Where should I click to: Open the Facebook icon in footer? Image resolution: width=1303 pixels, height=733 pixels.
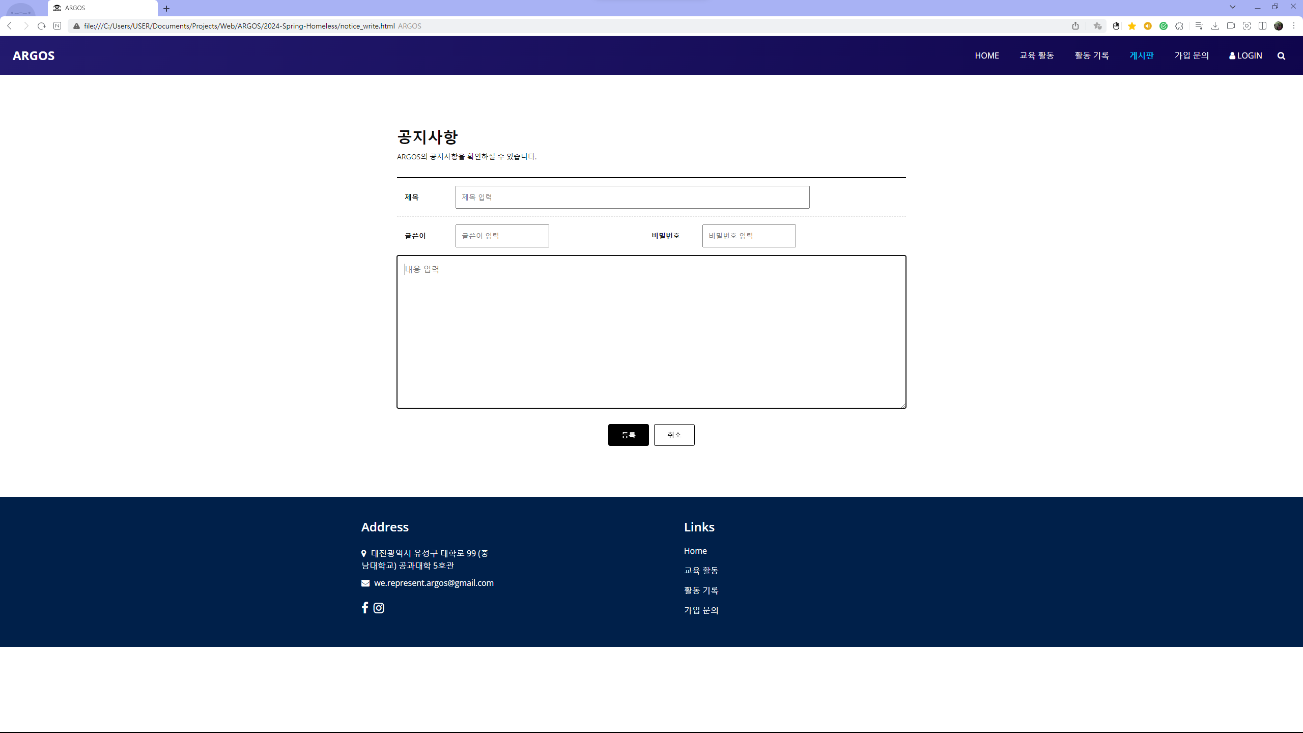click(x=364, y=608)
